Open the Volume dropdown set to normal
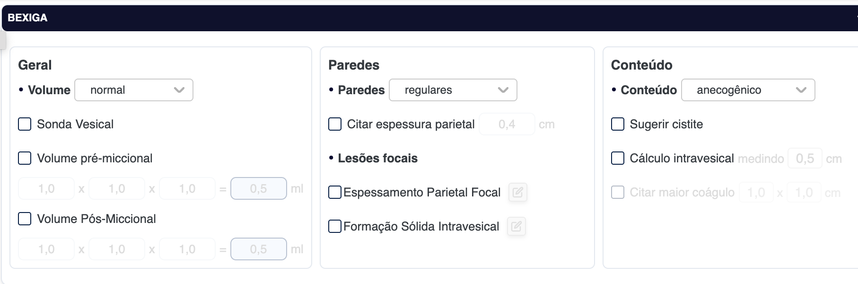The width and height of the screenshot is (858, 284). pyautogui.click(x=134, y=90)
